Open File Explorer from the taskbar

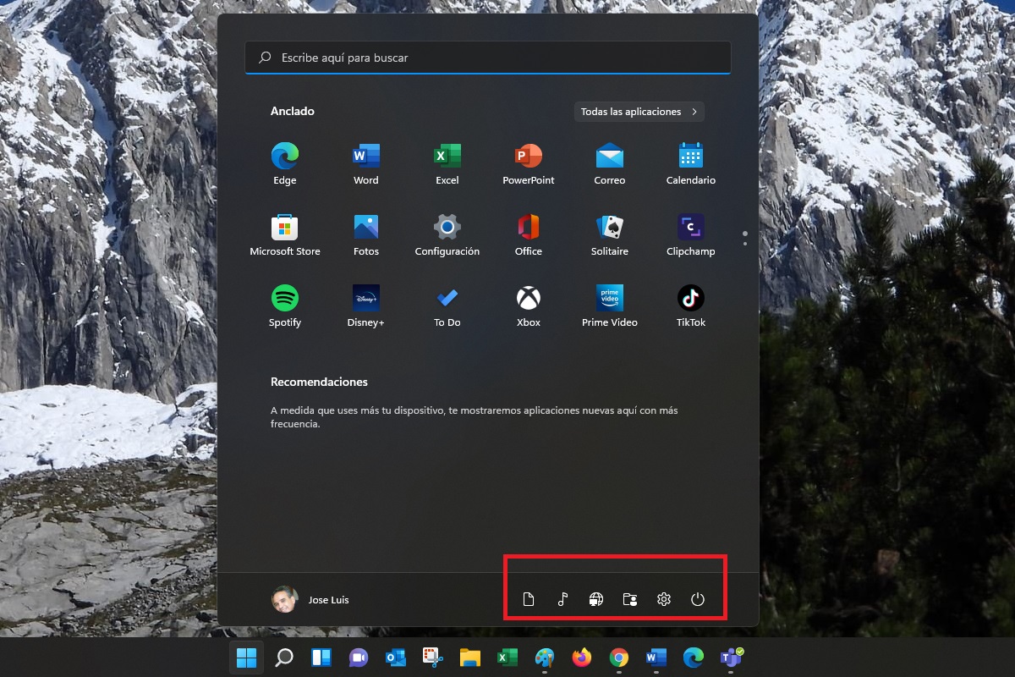469,658
